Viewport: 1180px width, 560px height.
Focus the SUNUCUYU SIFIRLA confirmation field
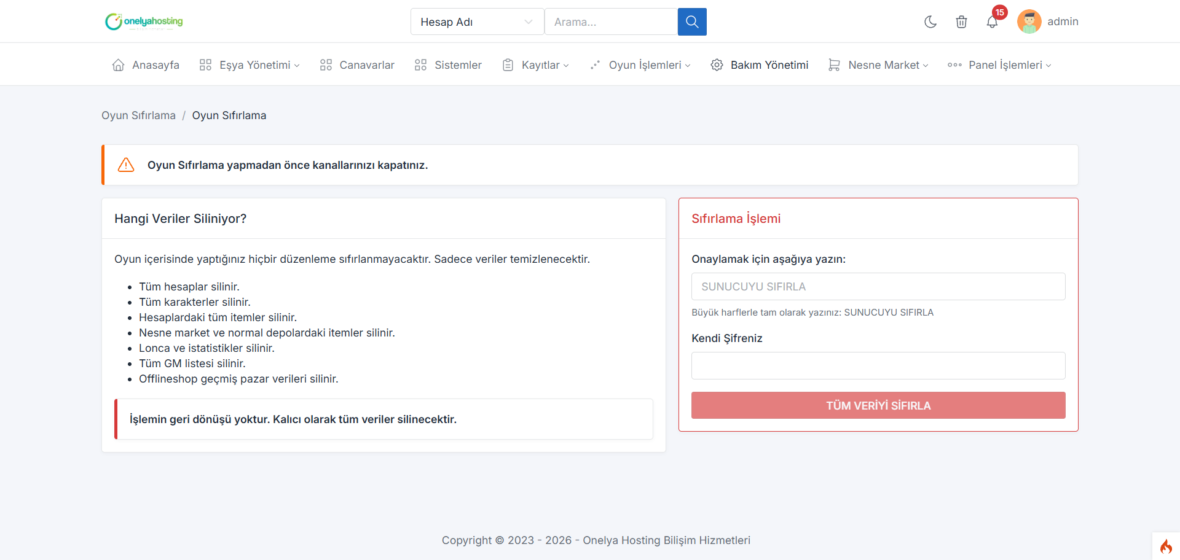point(878,287)
